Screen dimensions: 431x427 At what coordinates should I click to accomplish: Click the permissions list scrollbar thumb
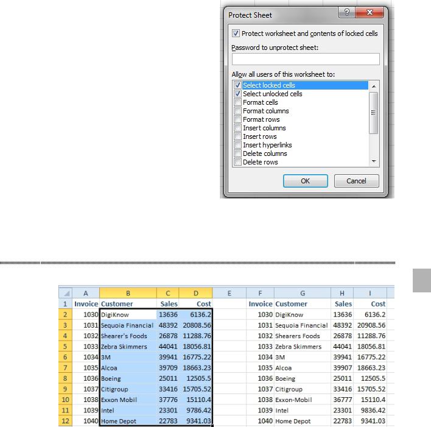(373, 113)
